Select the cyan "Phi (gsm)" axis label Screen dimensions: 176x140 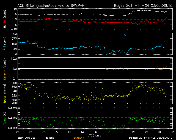coord(5,43)
